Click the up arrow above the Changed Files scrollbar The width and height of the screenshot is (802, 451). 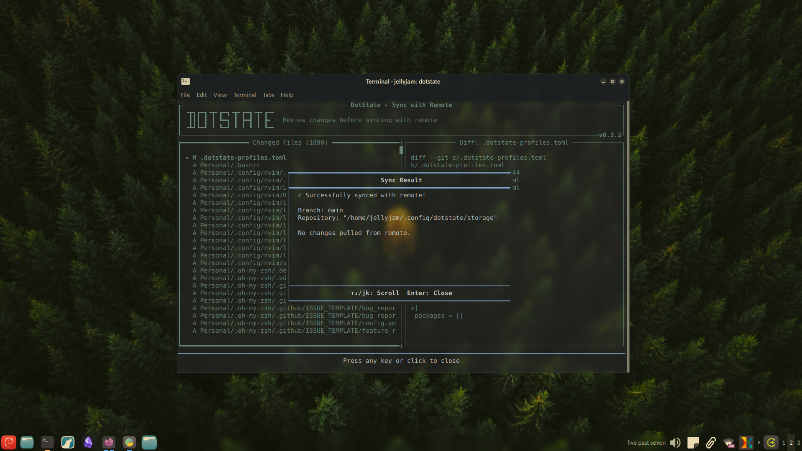coord(401,143)
